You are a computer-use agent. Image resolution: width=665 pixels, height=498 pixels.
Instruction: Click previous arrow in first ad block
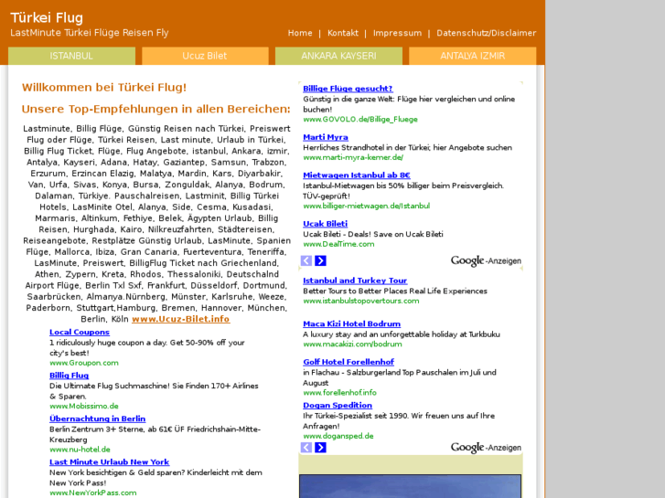click(306, 260)
